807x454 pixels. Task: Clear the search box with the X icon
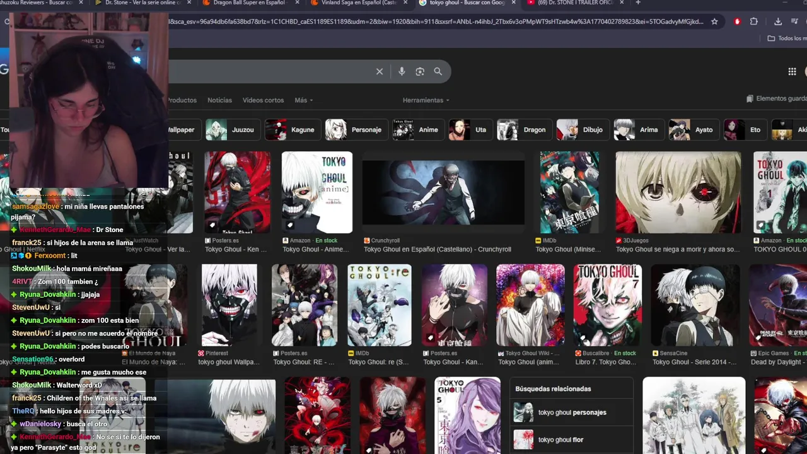(380, 72)
